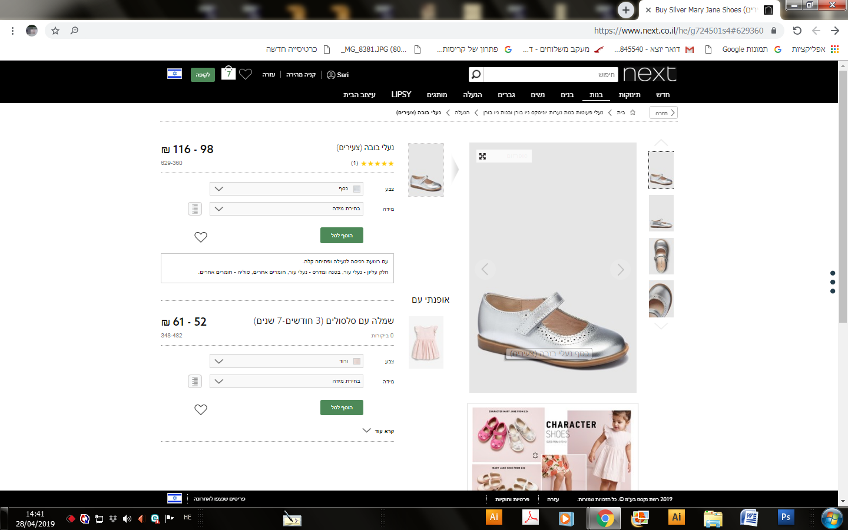Open Windows Explorer from the taskbar
848x530 pixels.
click(713, 518)
